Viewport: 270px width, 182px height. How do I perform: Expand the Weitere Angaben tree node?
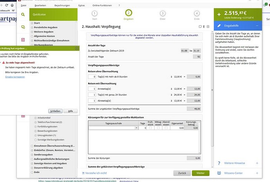(32, 32)
